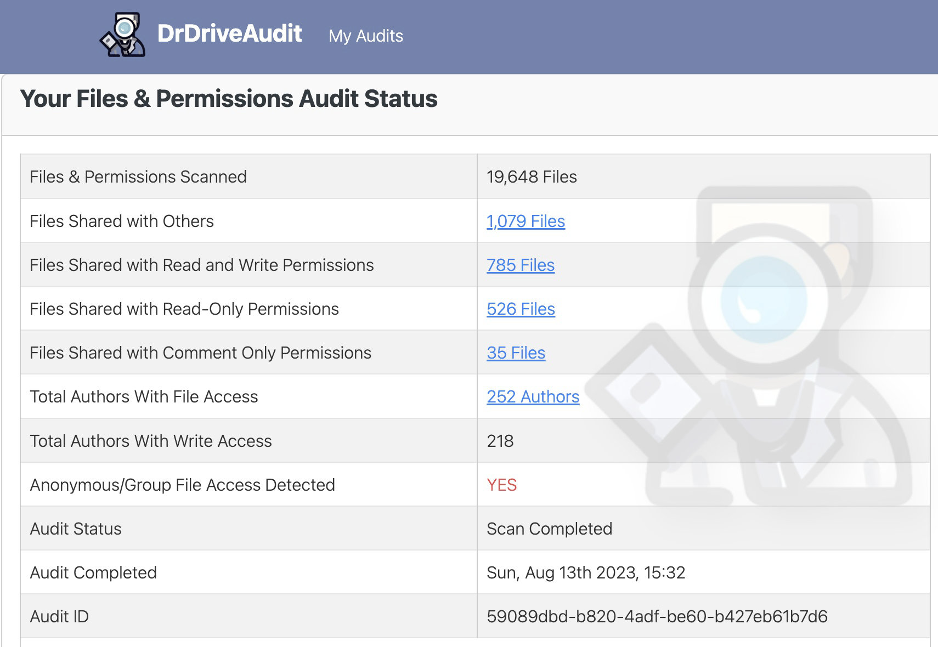Image resolution: width=938 pixels, height=647 pixels.
Task: Click the Files Shared with Others label
Action: 121,221
